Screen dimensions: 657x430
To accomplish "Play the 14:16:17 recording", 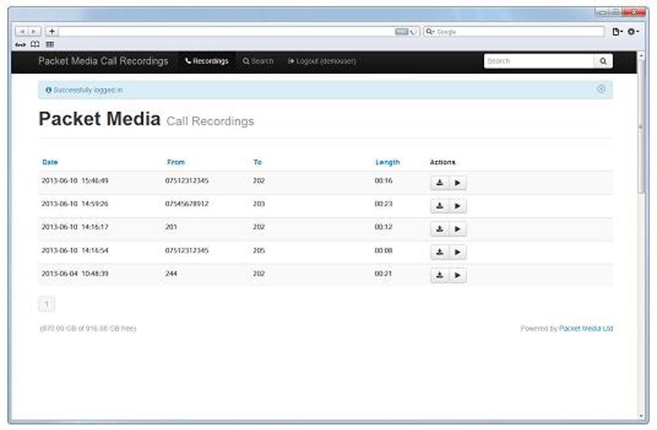I will [458, 229].
